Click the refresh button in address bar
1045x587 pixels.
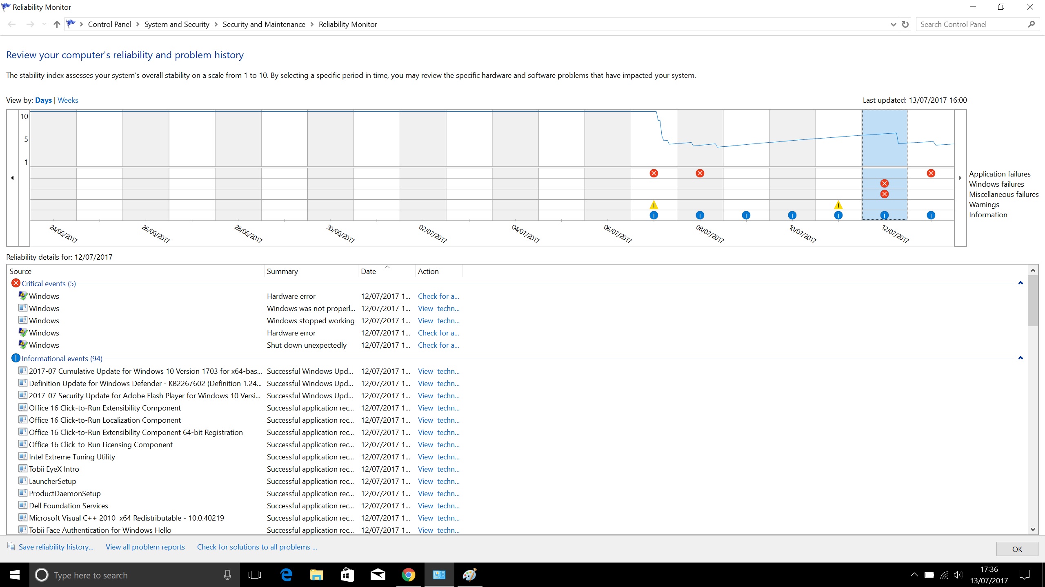point(905,24)
